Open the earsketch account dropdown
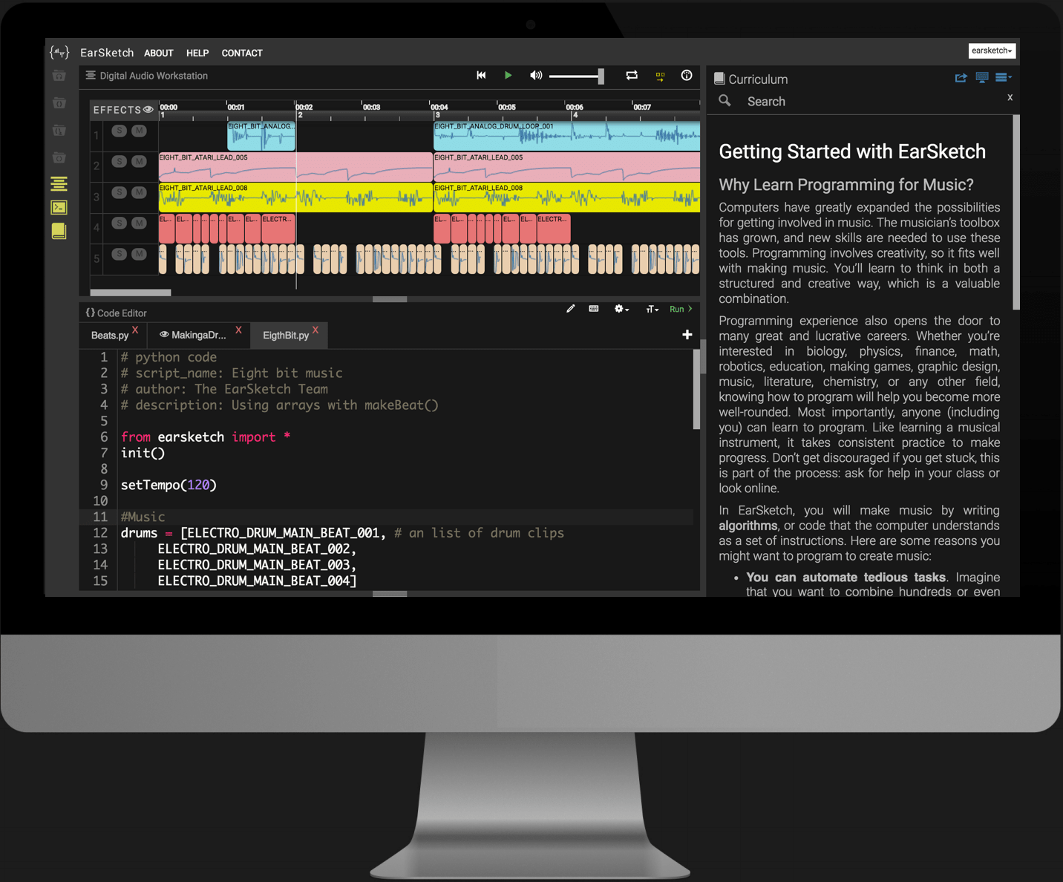The image size is (1063, 882). tap(991, 50)
